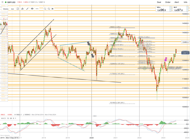Click the BUY 12897.8 price button
Screen dimensions: 190x139
(x=180, y=9)
